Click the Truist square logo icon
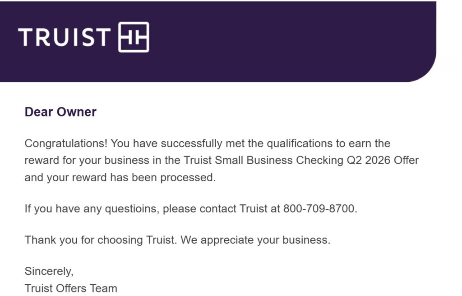 134,37
